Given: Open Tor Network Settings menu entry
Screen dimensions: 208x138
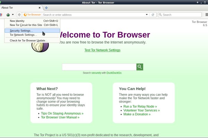Looking at the screenshot, I should [23, 35].
